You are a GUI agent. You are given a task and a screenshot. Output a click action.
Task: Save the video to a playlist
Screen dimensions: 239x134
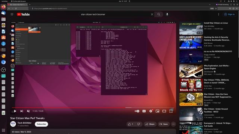click(164, 124)
